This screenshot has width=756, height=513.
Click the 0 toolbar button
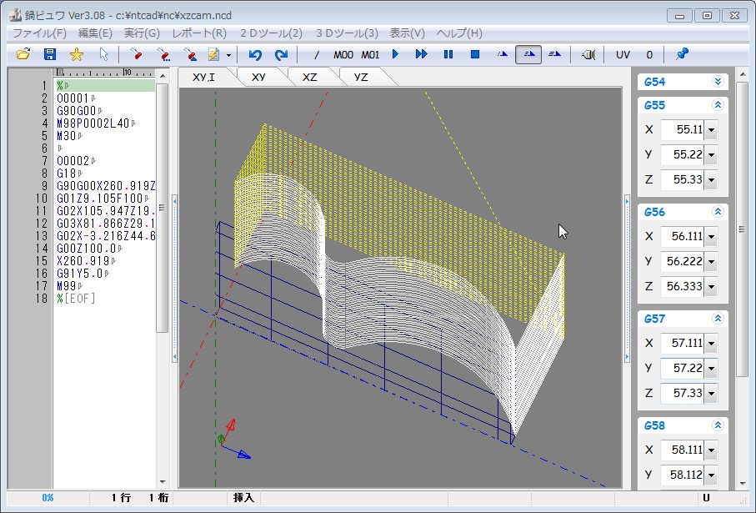pos(649,54)
